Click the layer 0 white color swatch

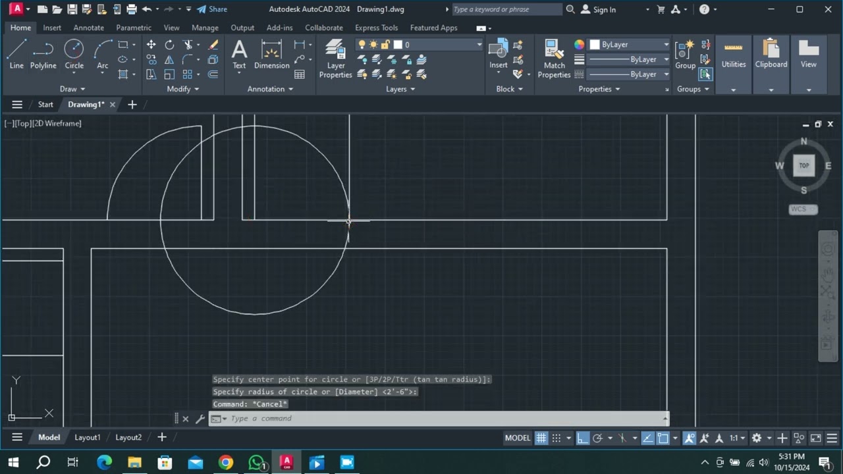pyautogui.click(x=397, y=45)
